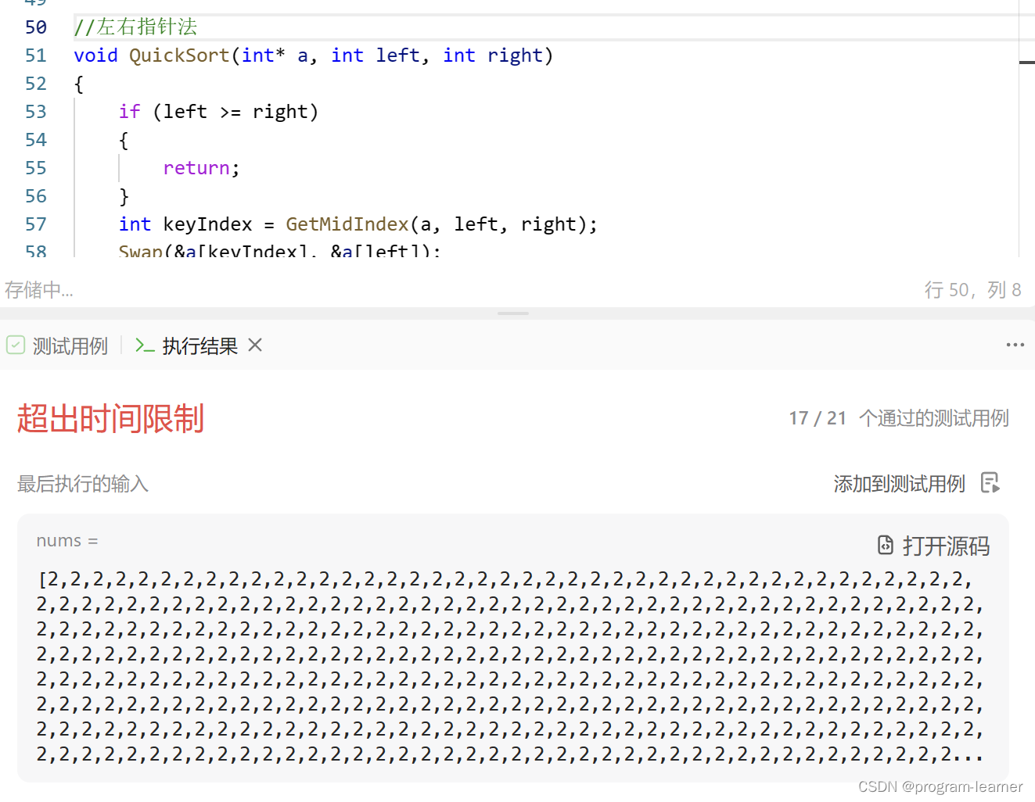Click the '17 / 21 个通过的测试用例' text
1035x802 pixels.
(x=899, y=418)
